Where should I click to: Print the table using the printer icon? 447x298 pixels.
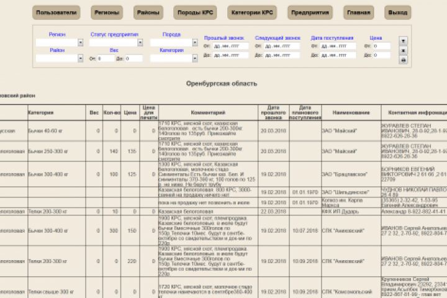pyautogui.click(x=403, y=60)
